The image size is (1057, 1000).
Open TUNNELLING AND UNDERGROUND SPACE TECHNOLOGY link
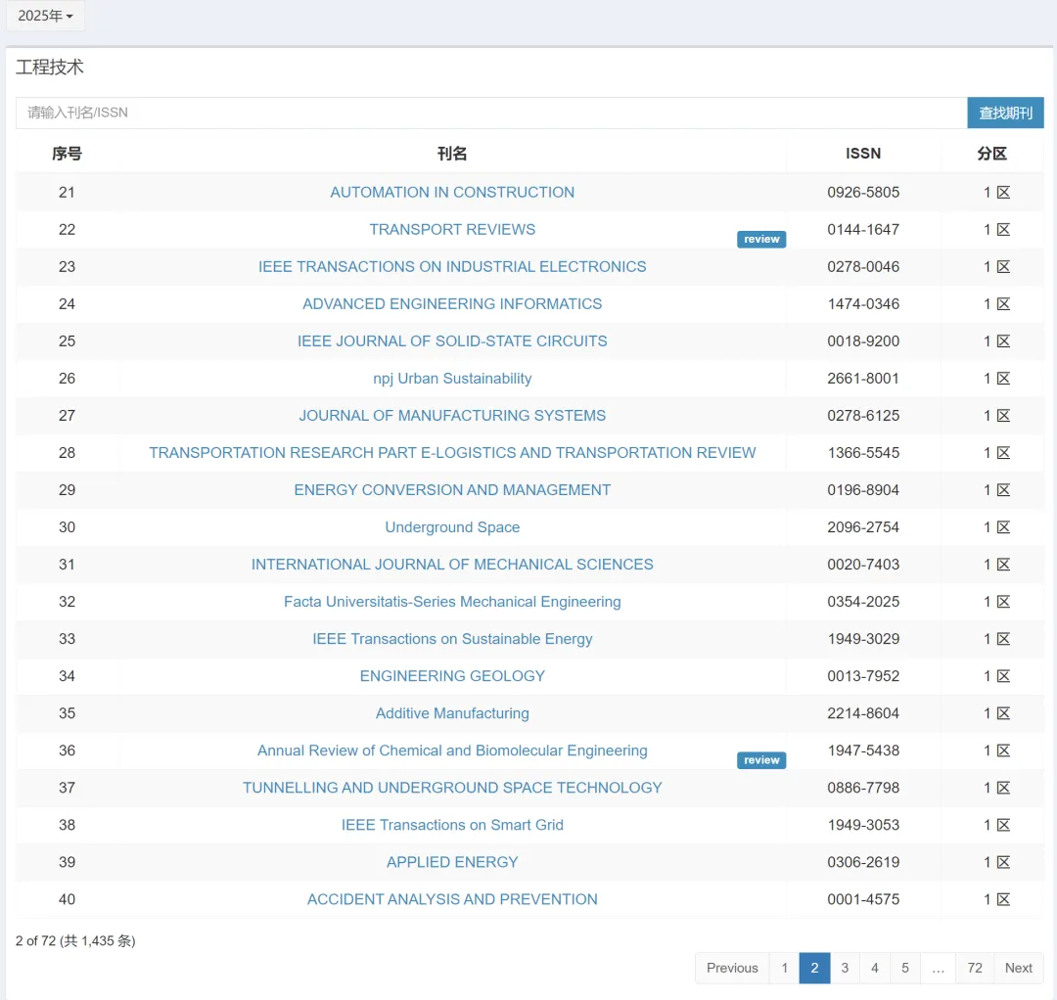coord(452,788)
